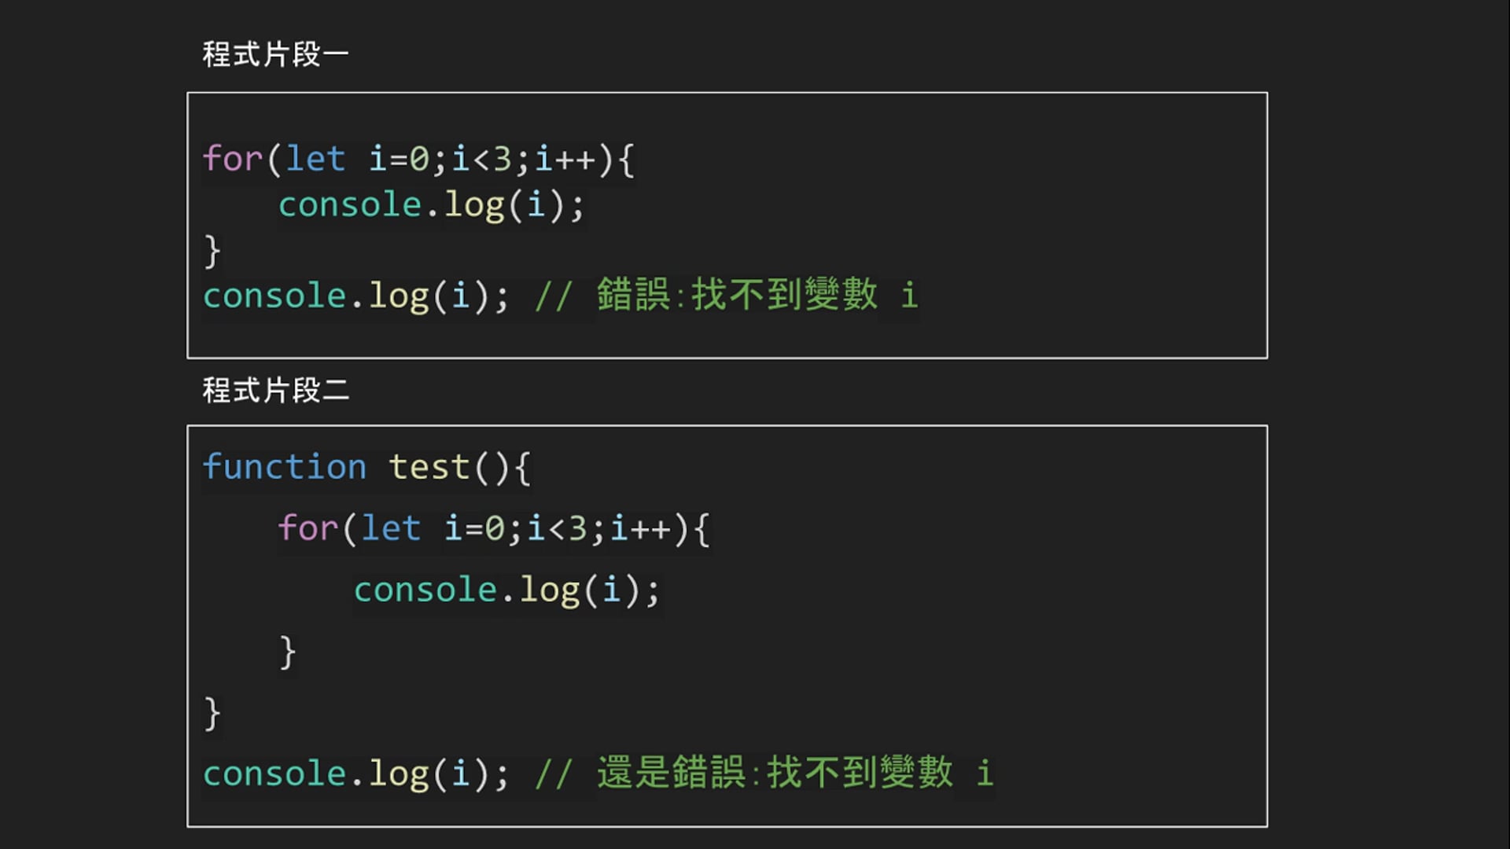Select the "test" function name
Image resolution: width=1510 pixels, height=849 pixels.
(429, 467)
